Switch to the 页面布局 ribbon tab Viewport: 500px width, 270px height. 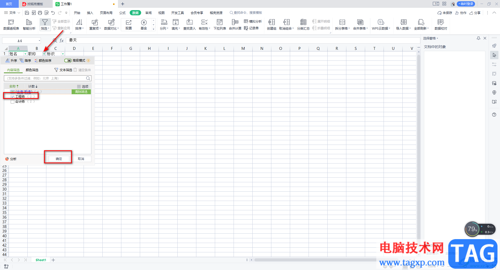point(106,13)
